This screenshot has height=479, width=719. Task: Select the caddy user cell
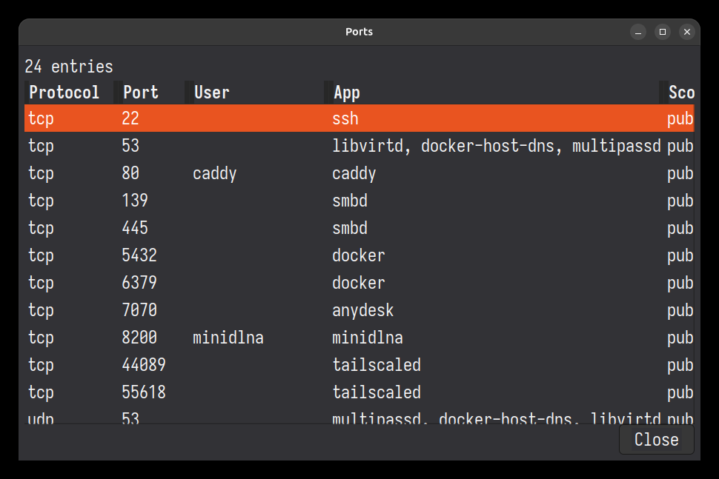215,173
